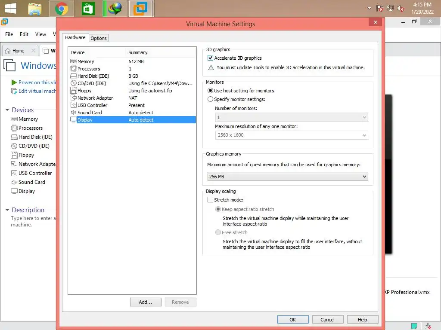
Task: Click the Network Adapter icon in the dialog list
Action: click(x=73, y=98)
